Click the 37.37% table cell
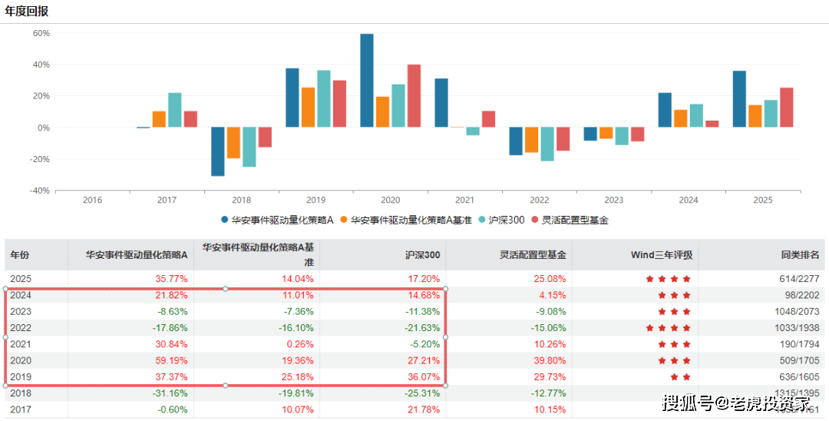829x421 pixels. coord(171,377)
